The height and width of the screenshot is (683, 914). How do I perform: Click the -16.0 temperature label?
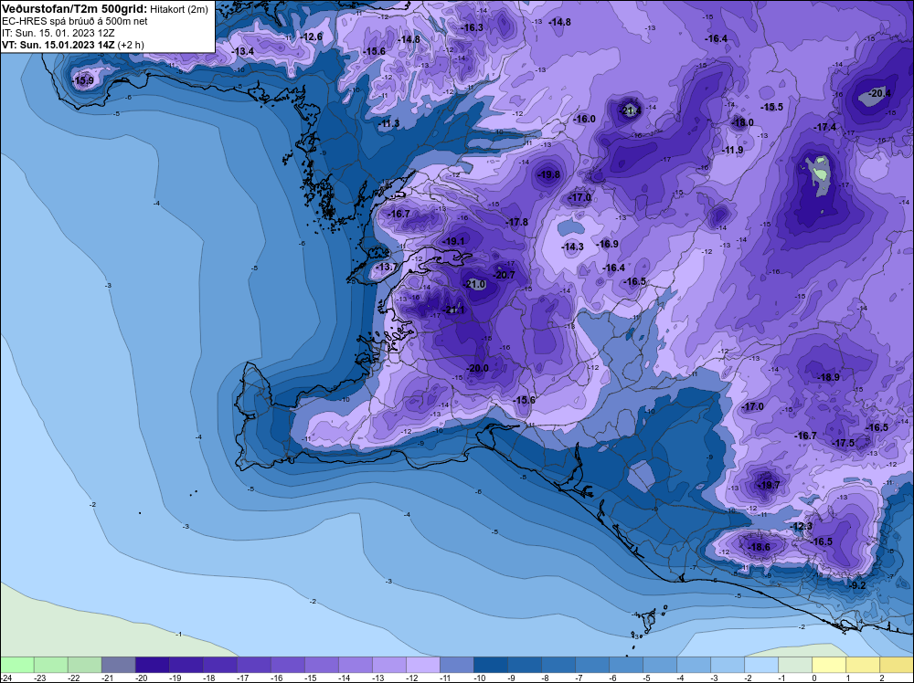585,119
